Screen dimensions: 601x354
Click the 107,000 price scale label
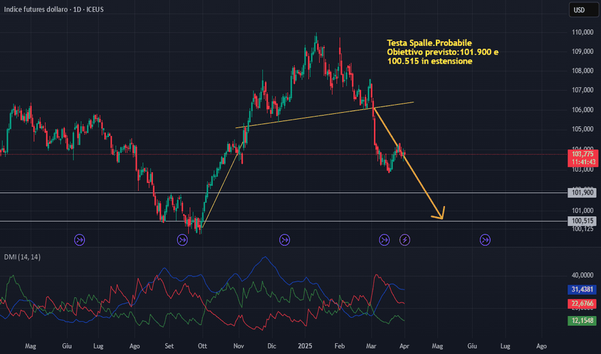[x=582, y=90]
